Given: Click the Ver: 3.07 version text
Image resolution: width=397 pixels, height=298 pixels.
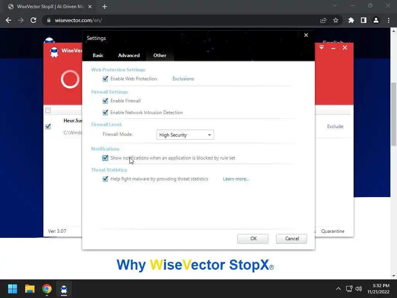Looking at the screenshot, I should [57, 231].
